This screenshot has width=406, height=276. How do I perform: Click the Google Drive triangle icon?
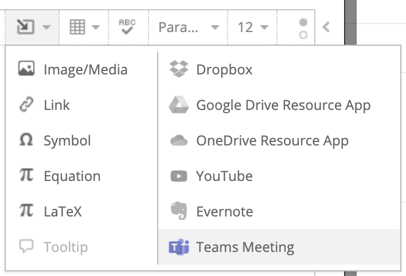click(x=179, y=105)
